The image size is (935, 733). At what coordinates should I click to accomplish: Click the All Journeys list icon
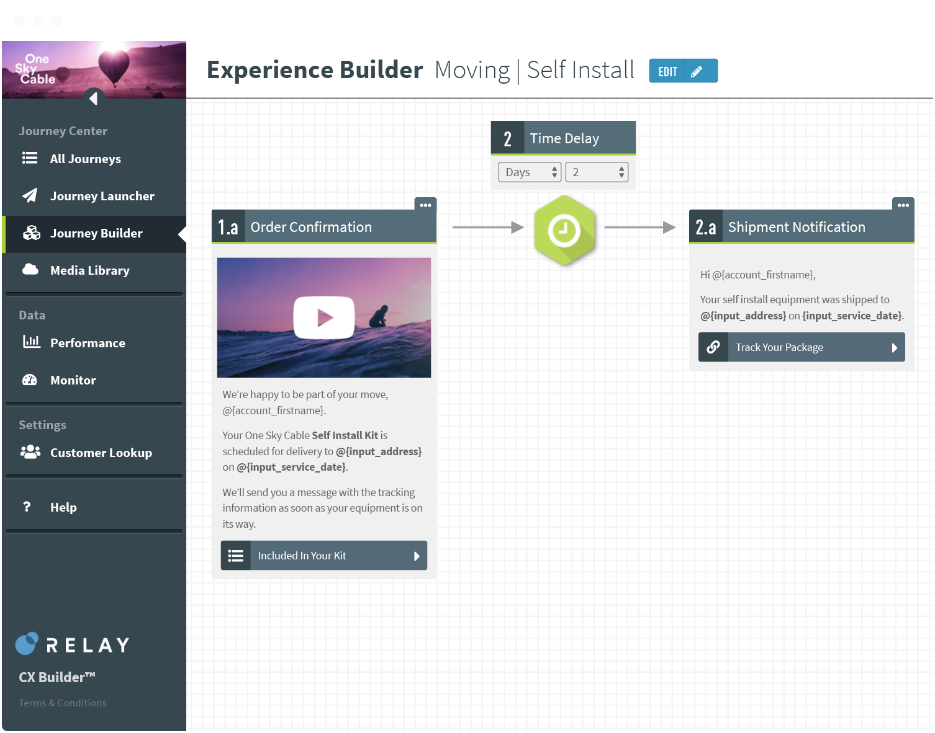(30, 158)
